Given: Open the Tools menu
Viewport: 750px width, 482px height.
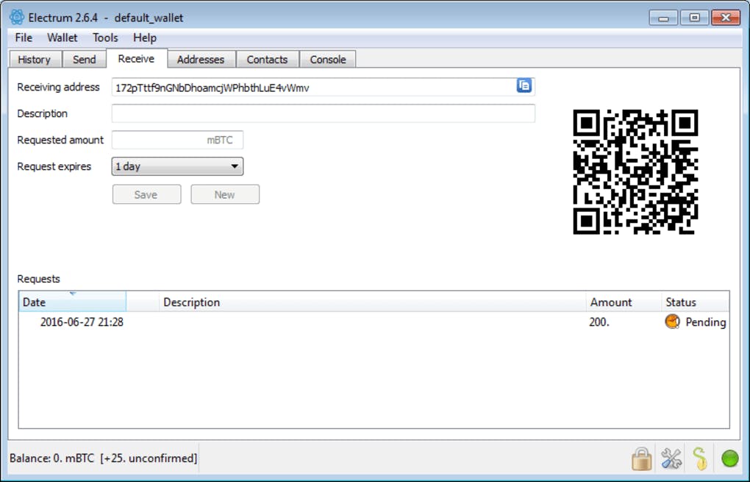Looking at the screenshot, I should [104, 38].
